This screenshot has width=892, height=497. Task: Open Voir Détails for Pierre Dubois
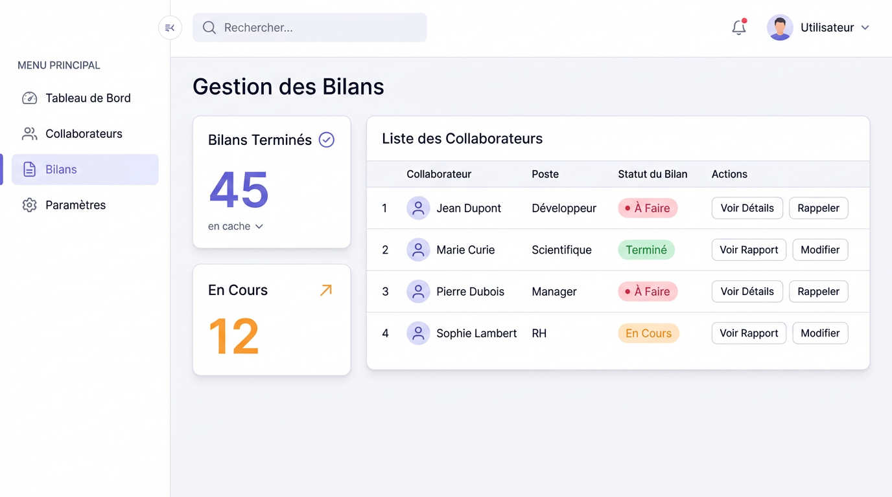point(747,292)
